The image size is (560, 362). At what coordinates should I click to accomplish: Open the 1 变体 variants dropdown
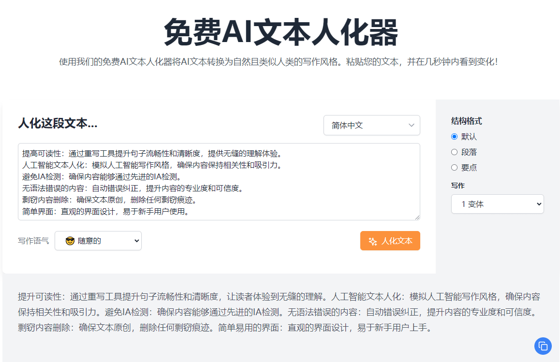[497, 204]
